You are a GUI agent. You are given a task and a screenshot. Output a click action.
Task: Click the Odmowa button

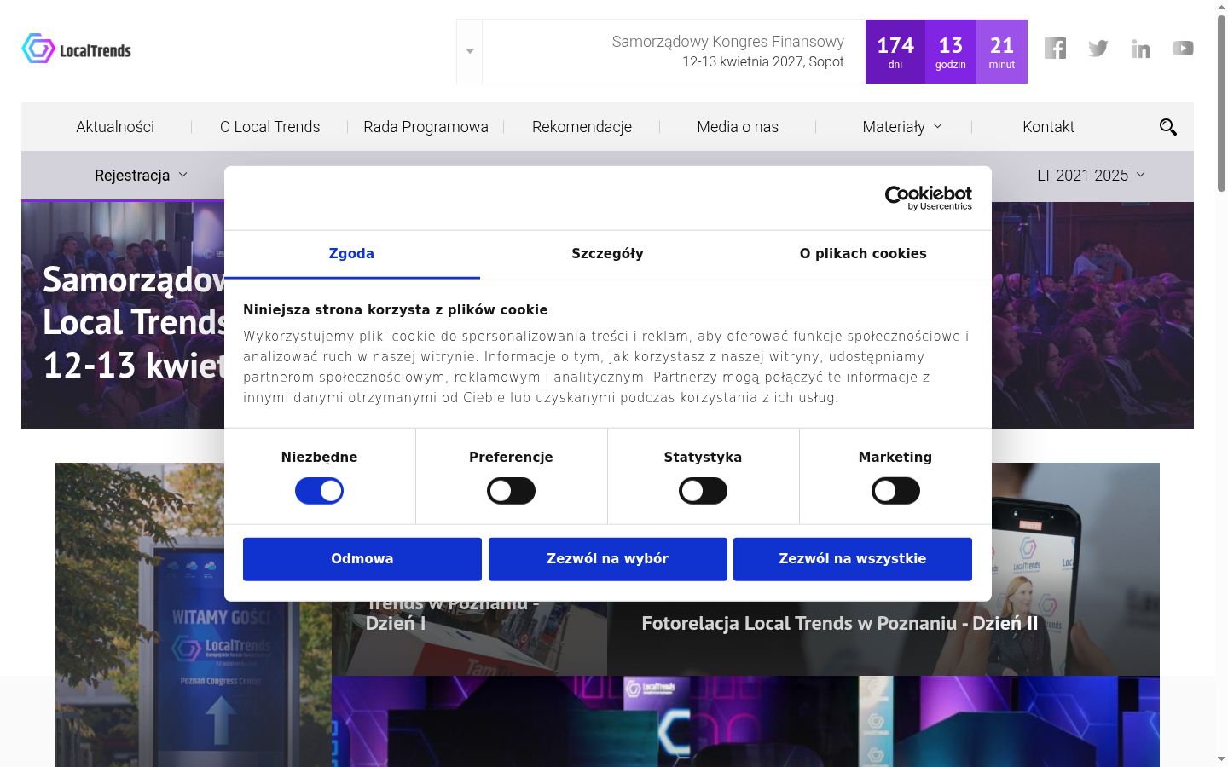[362, 559]
